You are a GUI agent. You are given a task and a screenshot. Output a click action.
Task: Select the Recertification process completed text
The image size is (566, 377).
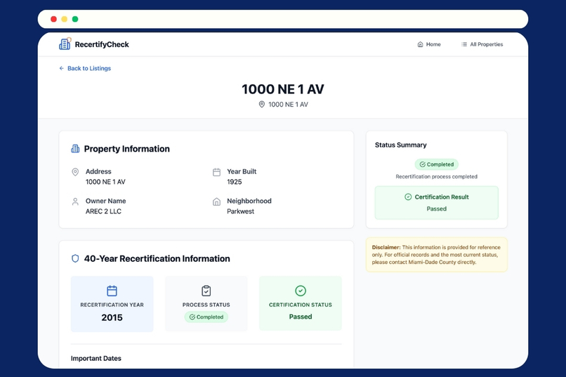436,176
